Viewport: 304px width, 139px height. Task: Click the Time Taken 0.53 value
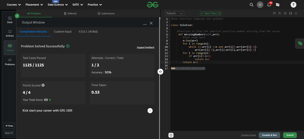[96, 92]
